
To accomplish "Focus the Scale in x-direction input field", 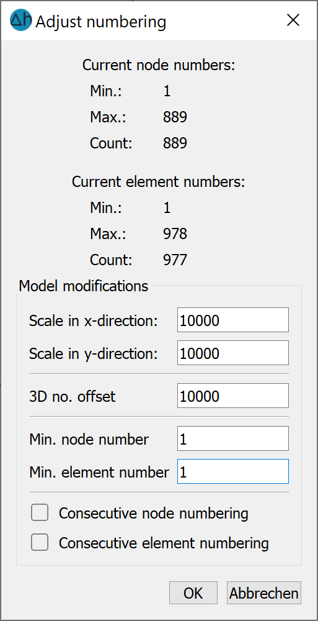I will point(233,320).
